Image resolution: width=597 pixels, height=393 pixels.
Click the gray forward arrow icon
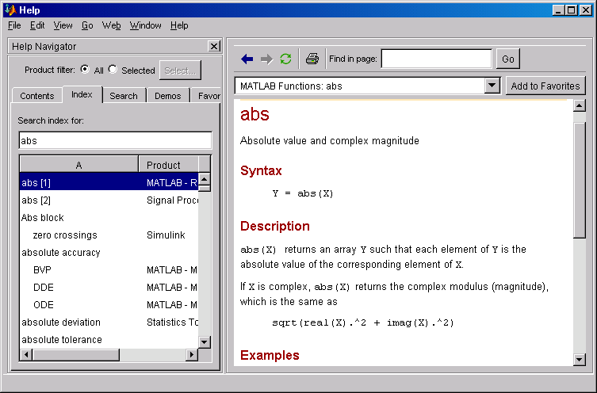pyautogui.click(x=266, y=59)
